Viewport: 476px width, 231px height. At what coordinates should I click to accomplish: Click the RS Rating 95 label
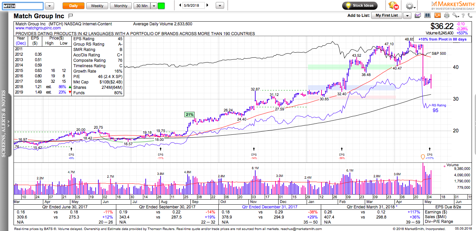click(438, 108)
